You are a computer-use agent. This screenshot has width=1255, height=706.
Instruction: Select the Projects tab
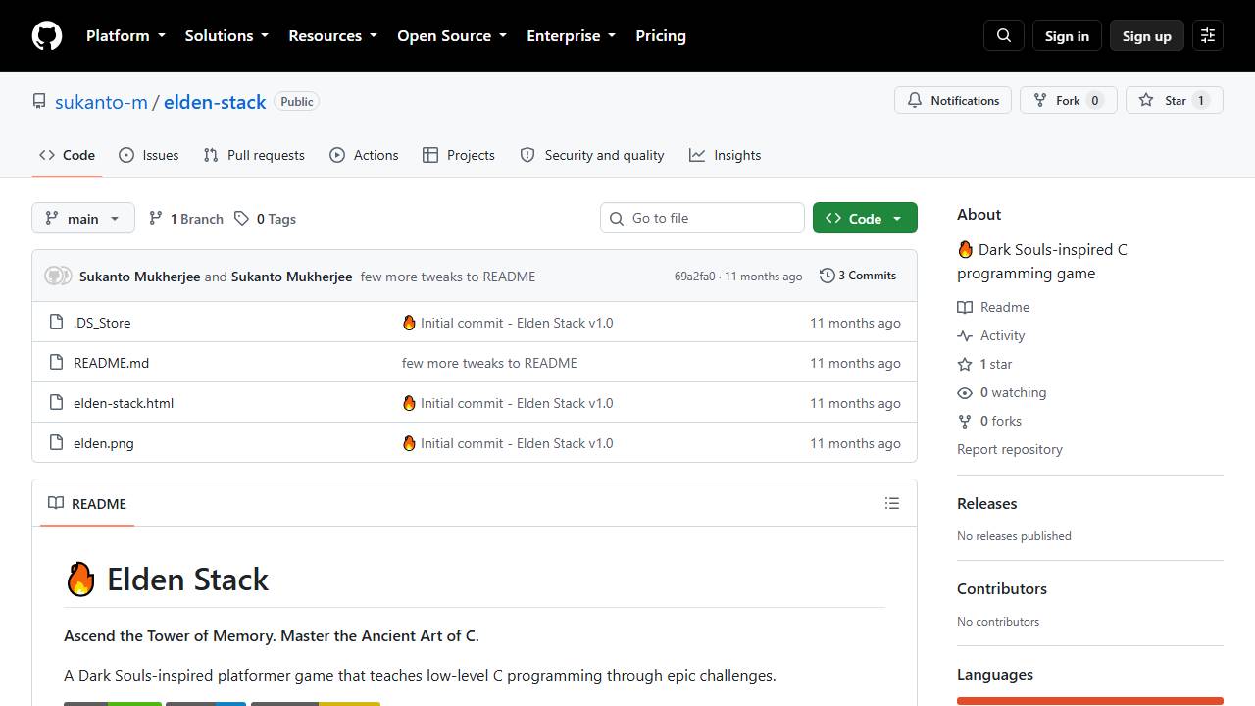[x=459, y=155]
